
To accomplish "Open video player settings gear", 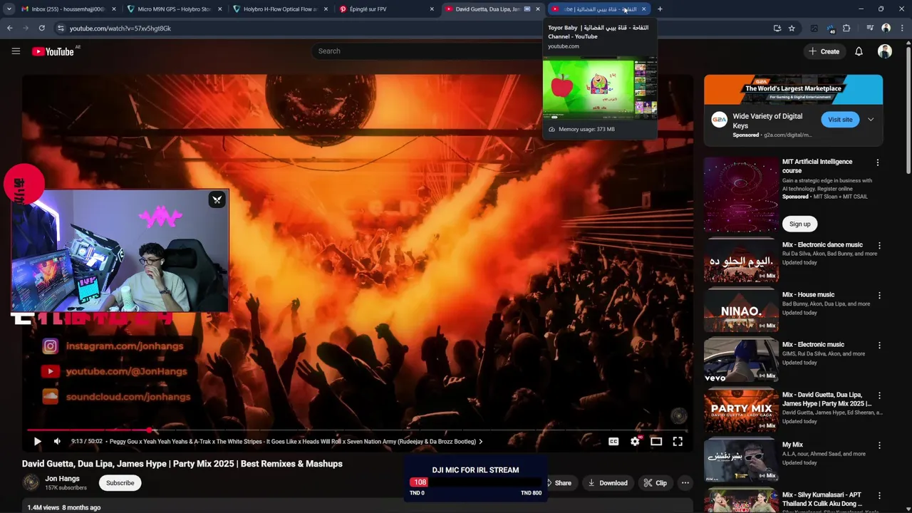I will (x=635, y=442).
